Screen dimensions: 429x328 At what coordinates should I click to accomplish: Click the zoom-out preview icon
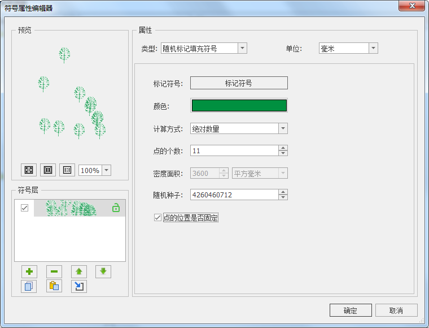tap(48, 170)
